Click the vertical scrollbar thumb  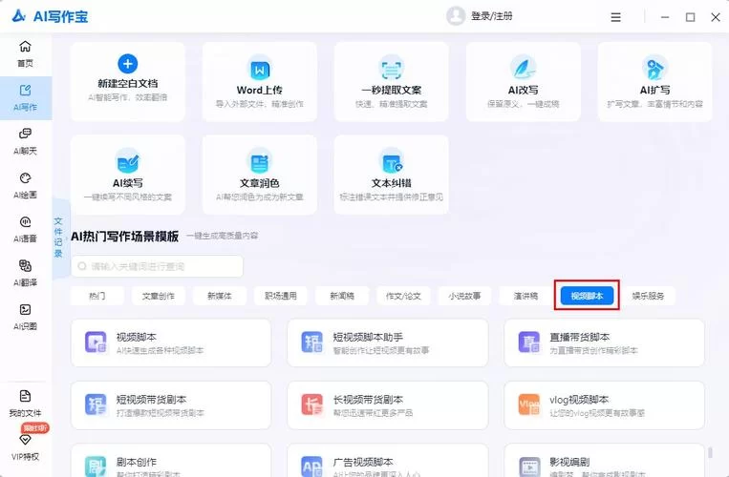pyautogui.click(x=710, y=452)
